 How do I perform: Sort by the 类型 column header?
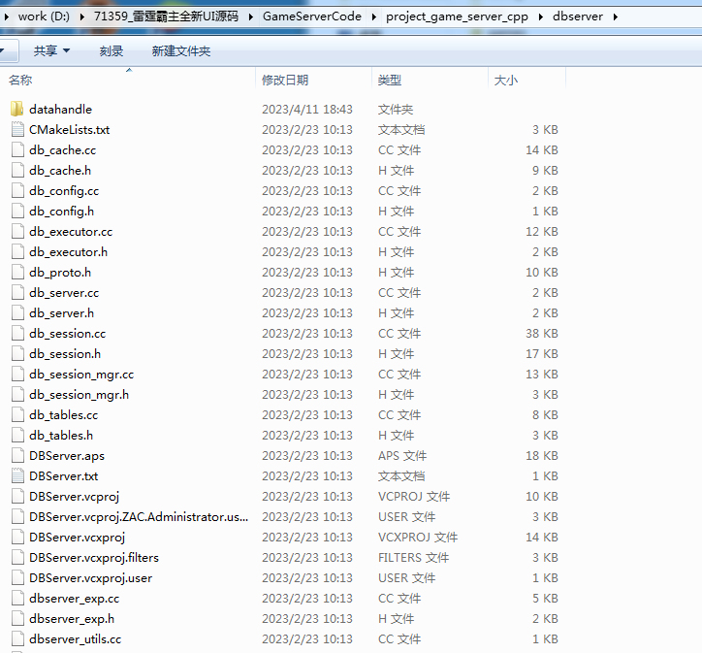coord(389,81)
